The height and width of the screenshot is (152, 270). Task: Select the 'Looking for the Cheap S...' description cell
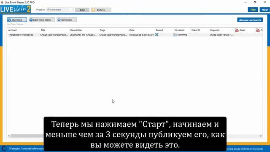click(84, 35)
